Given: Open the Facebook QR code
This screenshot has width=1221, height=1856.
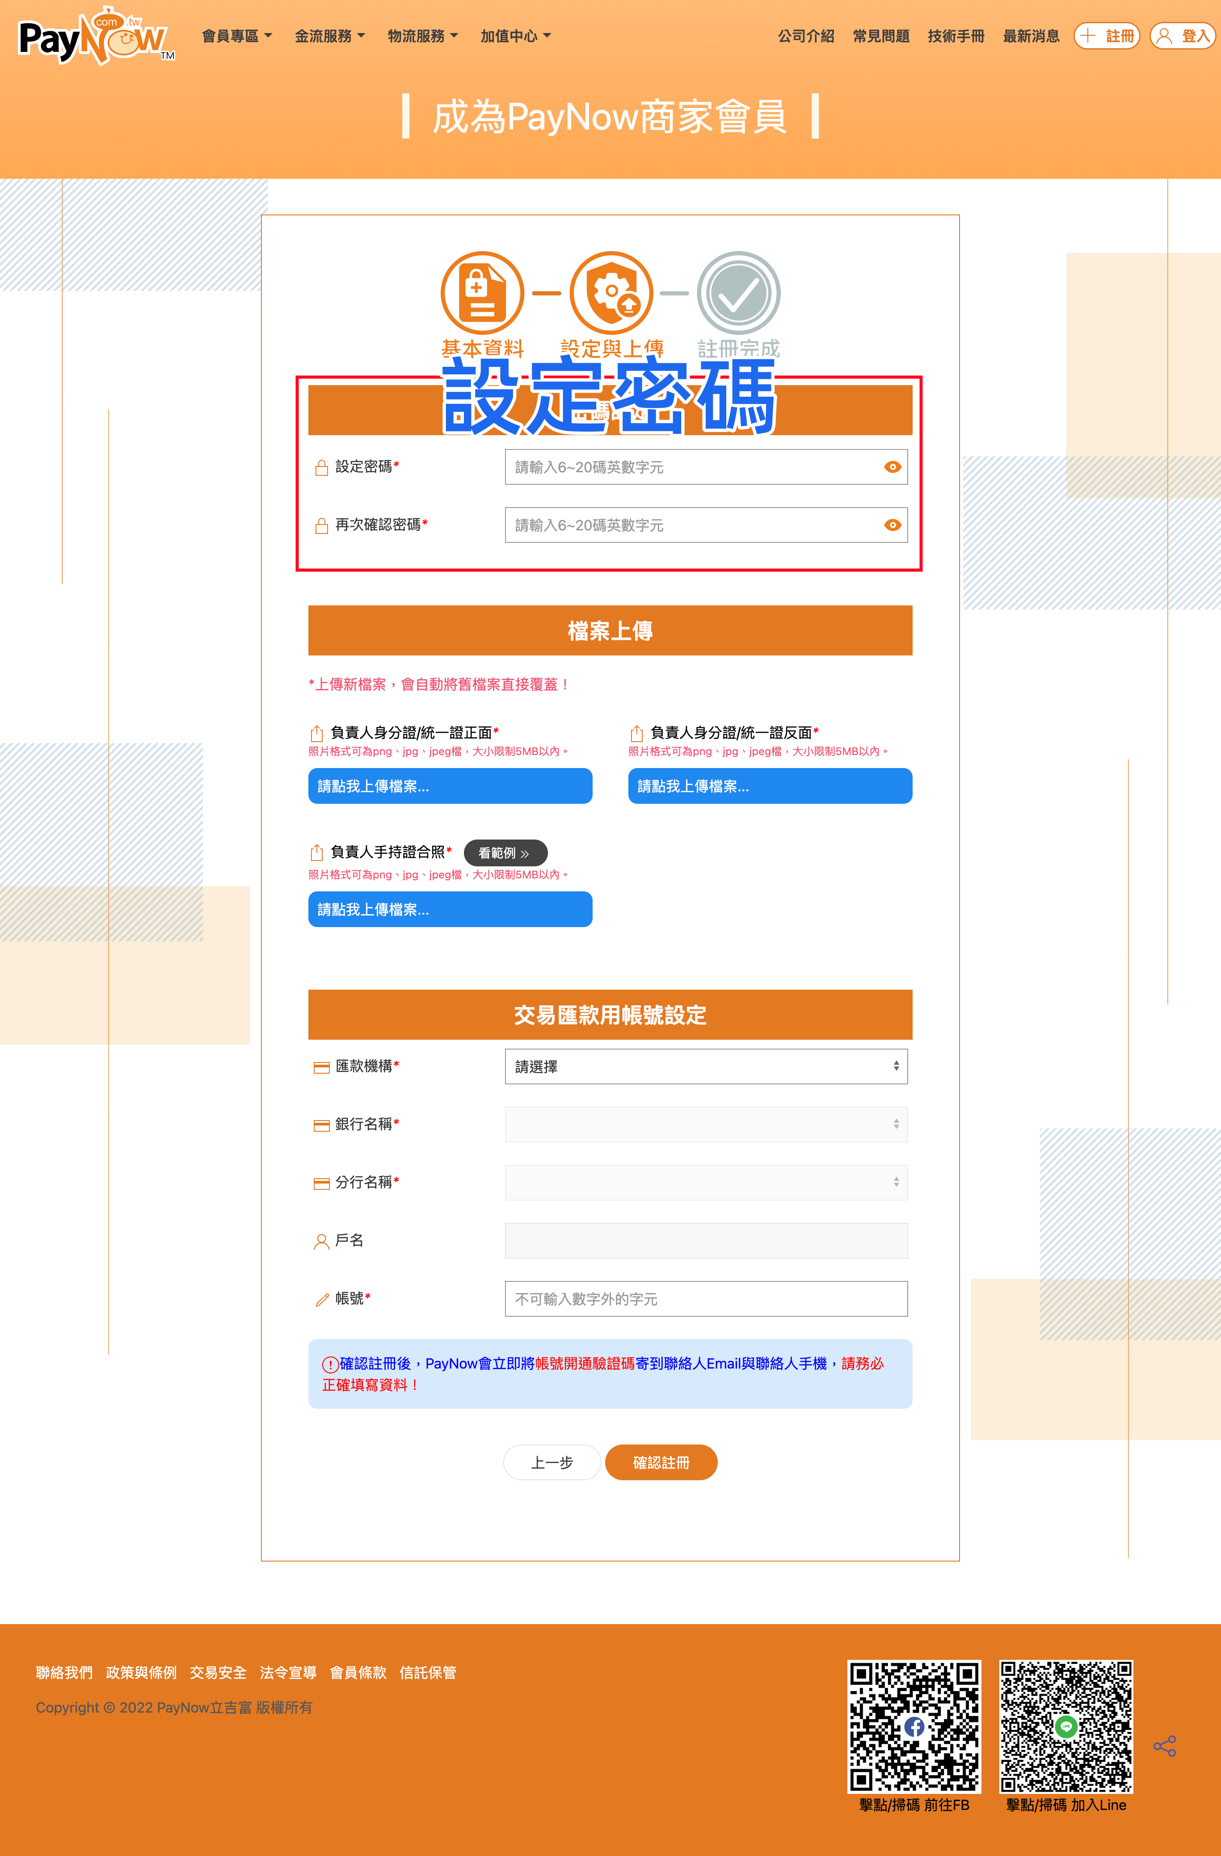Looking at the screenshot, I should coord(914,1726).
